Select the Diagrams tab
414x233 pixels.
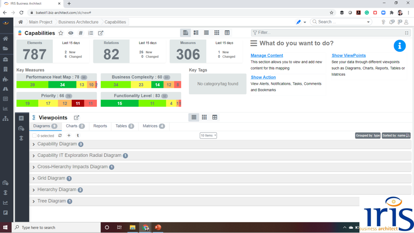(x=45, y=126)
